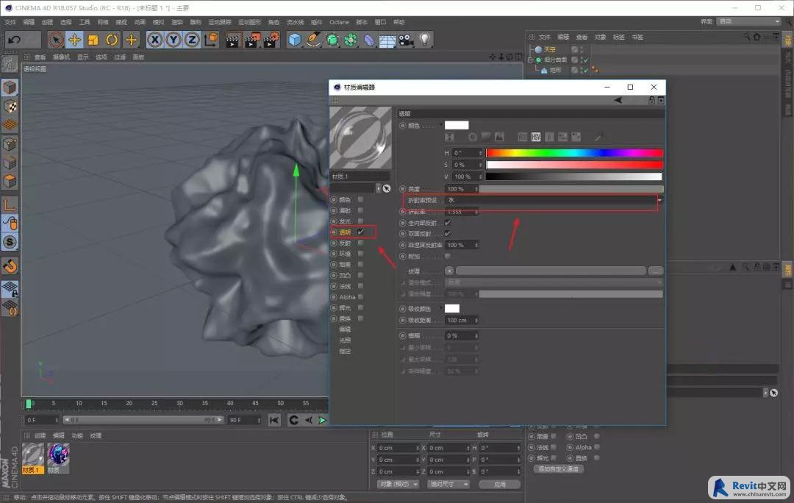Open the 绝对尺寸 size dropdown
The height and width of the screenshot is (503, 794).
coord(448,485)
